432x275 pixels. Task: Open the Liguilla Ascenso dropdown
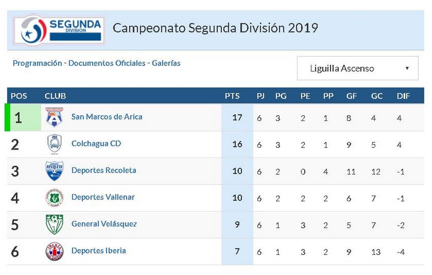coord(358,68)
